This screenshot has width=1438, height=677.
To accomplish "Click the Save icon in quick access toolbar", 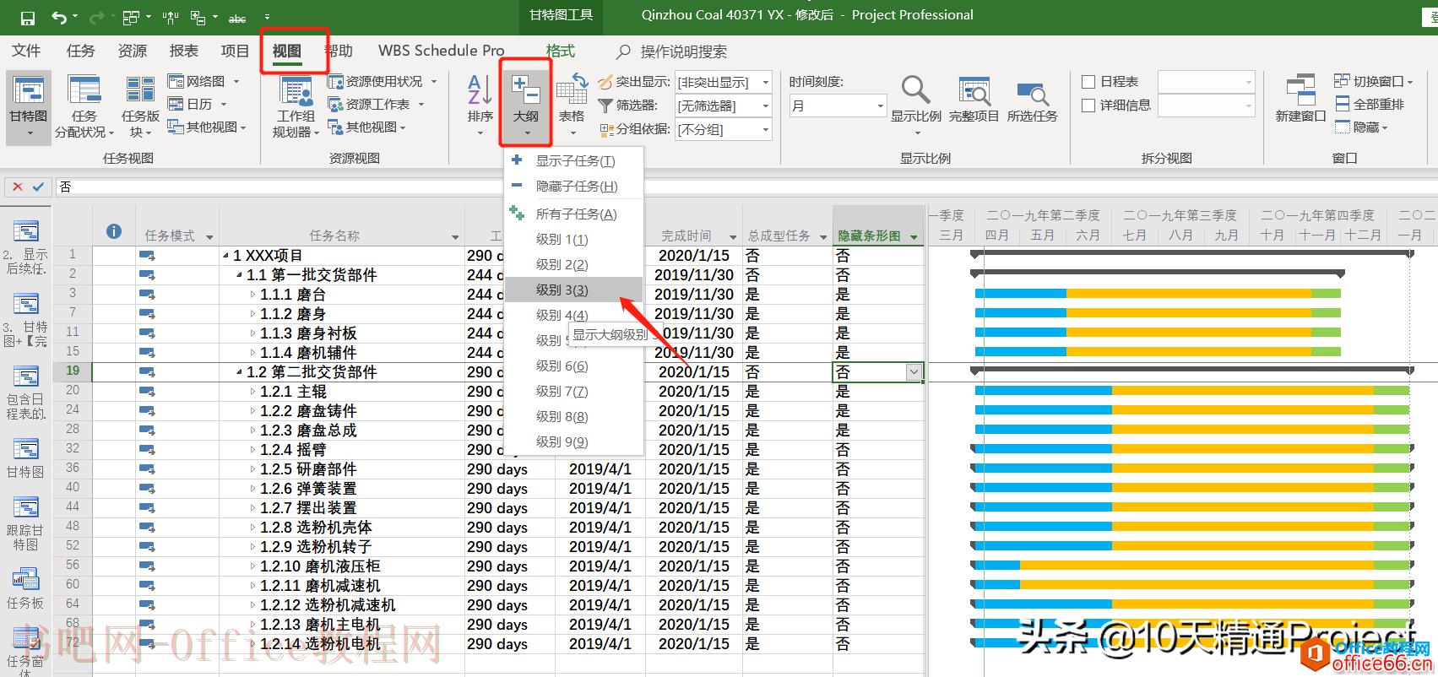I will pos(27,18).
